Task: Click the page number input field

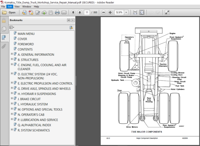Action: [87, 12]
